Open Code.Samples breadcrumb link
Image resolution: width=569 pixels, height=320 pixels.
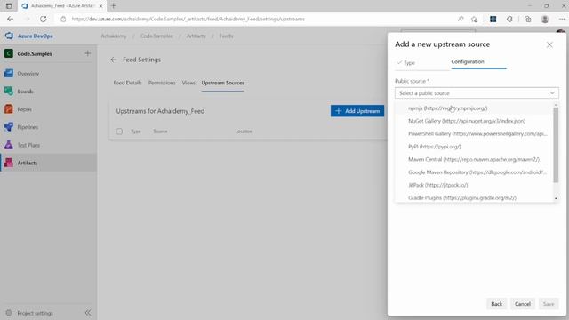[x=156, y=36]
